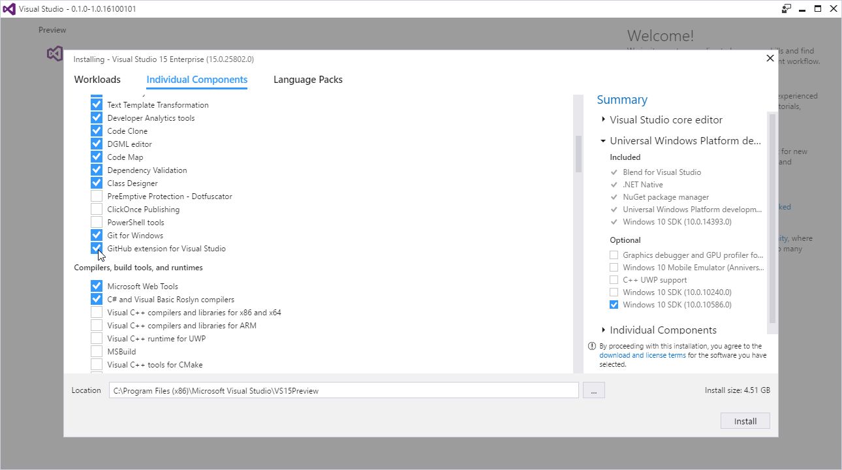Switch to the Workloads tab

pyautogui.click(x=97, y=80)
